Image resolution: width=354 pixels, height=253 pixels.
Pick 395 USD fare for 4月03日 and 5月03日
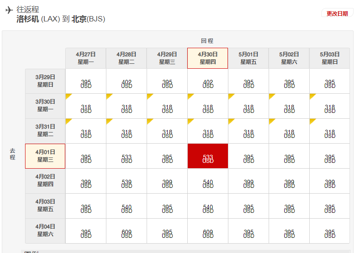329,206
